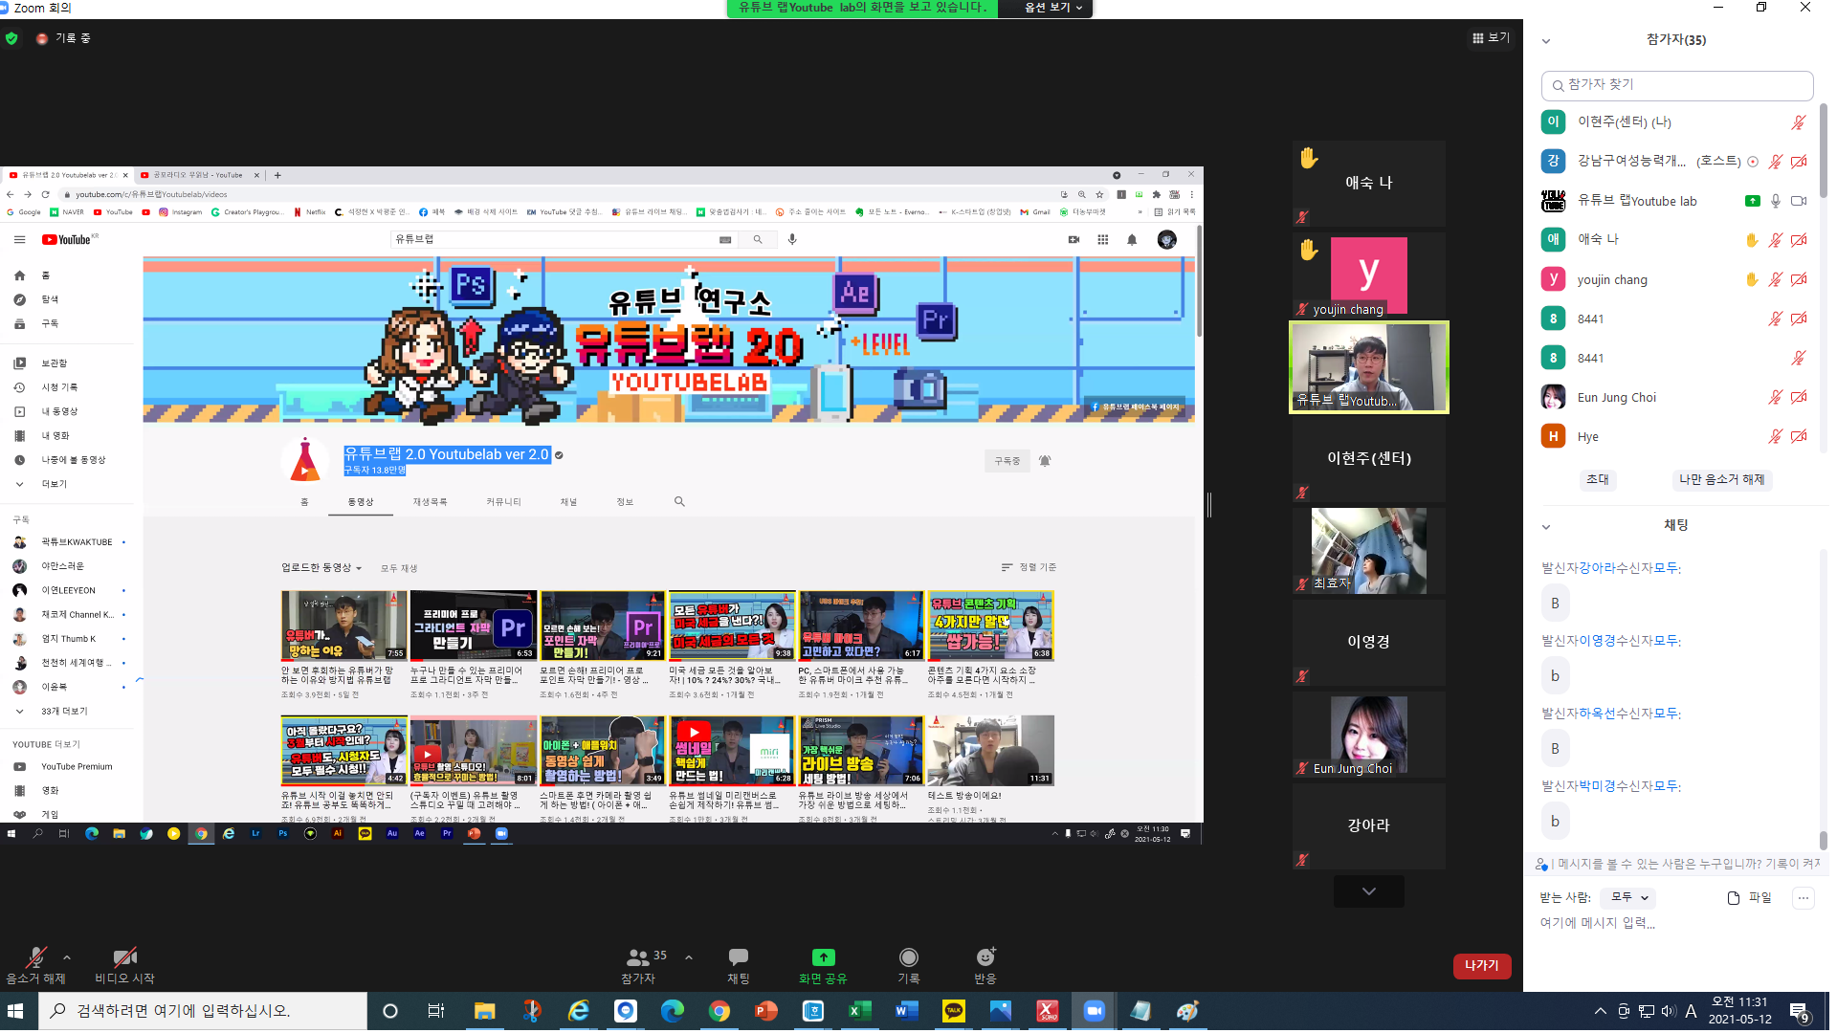Image resolution: width=1837 pixels, height=1033 pixels.
Task: Select participant youjin chang in list
Action: click(1677, 279)
